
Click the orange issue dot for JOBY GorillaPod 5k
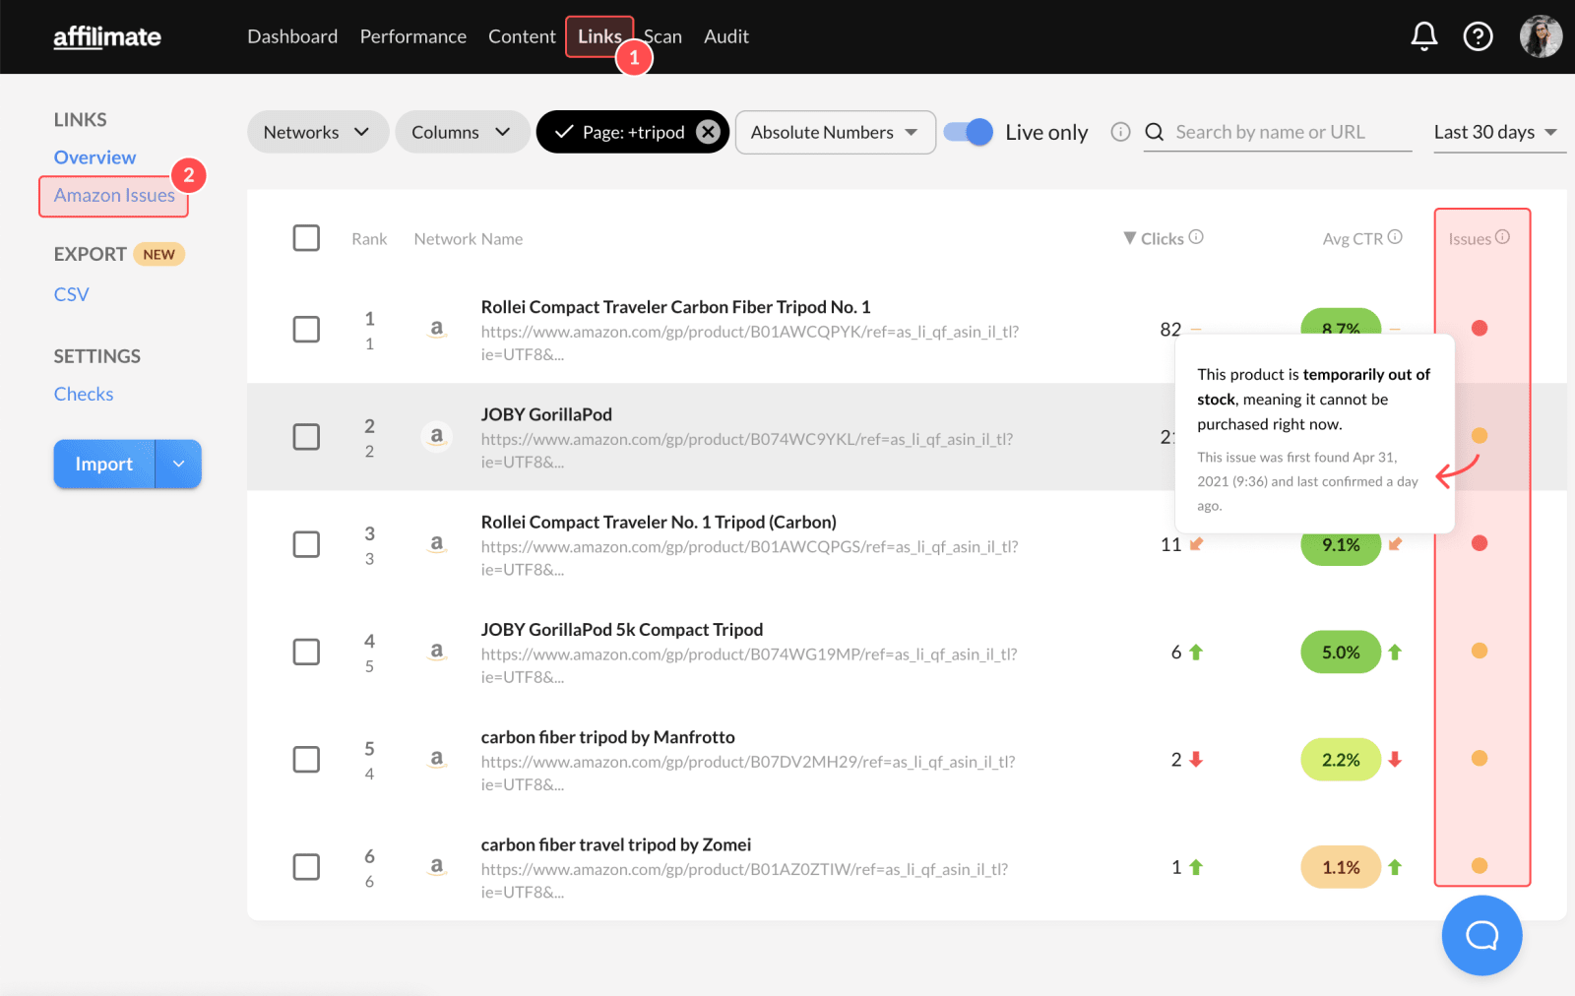[1480, 651]
